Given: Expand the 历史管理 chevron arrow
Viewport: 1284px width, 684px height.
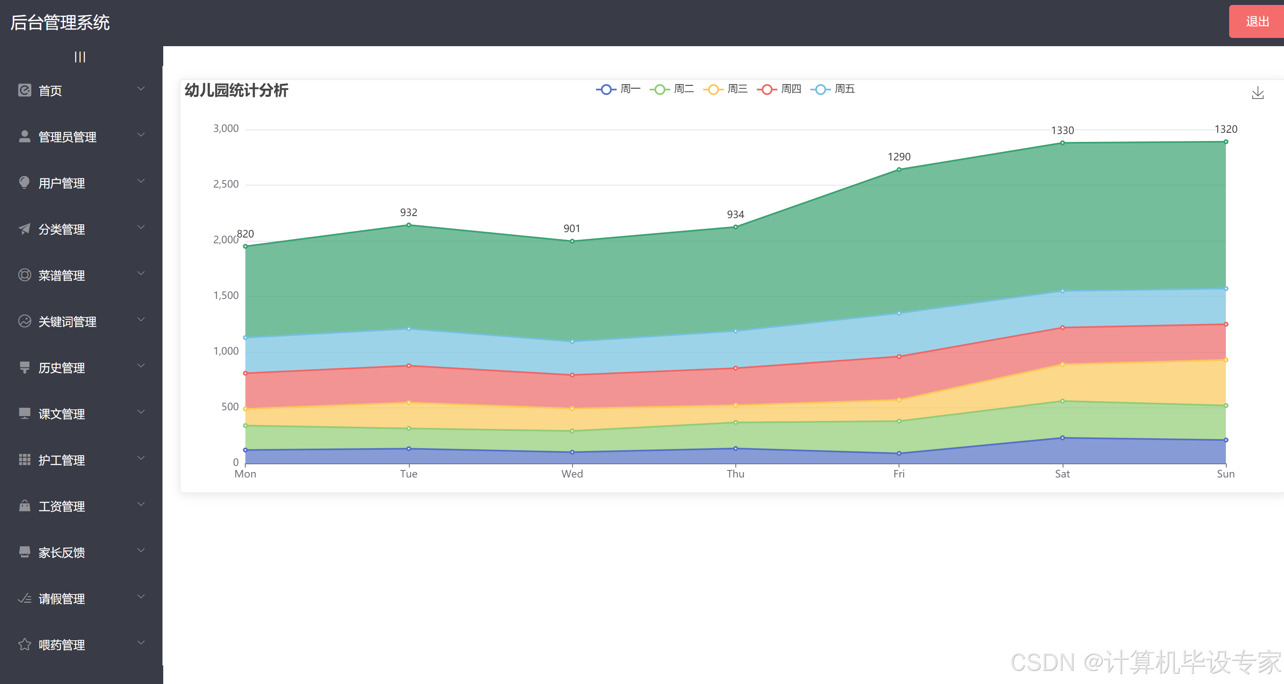Looking at the screenshot, I should click(x=141, y=366).
